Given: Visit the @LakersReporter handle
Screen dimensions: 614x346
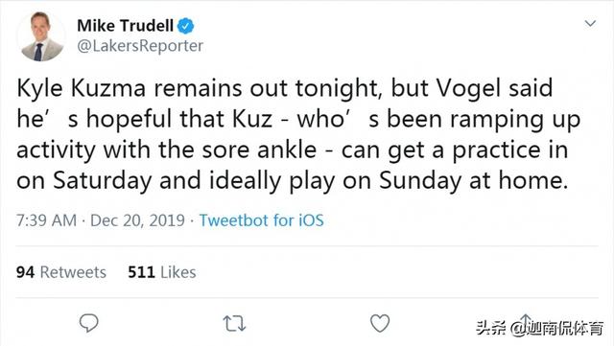Looking at the screenshot, I should pyautogui.click(x=140, y=46).
